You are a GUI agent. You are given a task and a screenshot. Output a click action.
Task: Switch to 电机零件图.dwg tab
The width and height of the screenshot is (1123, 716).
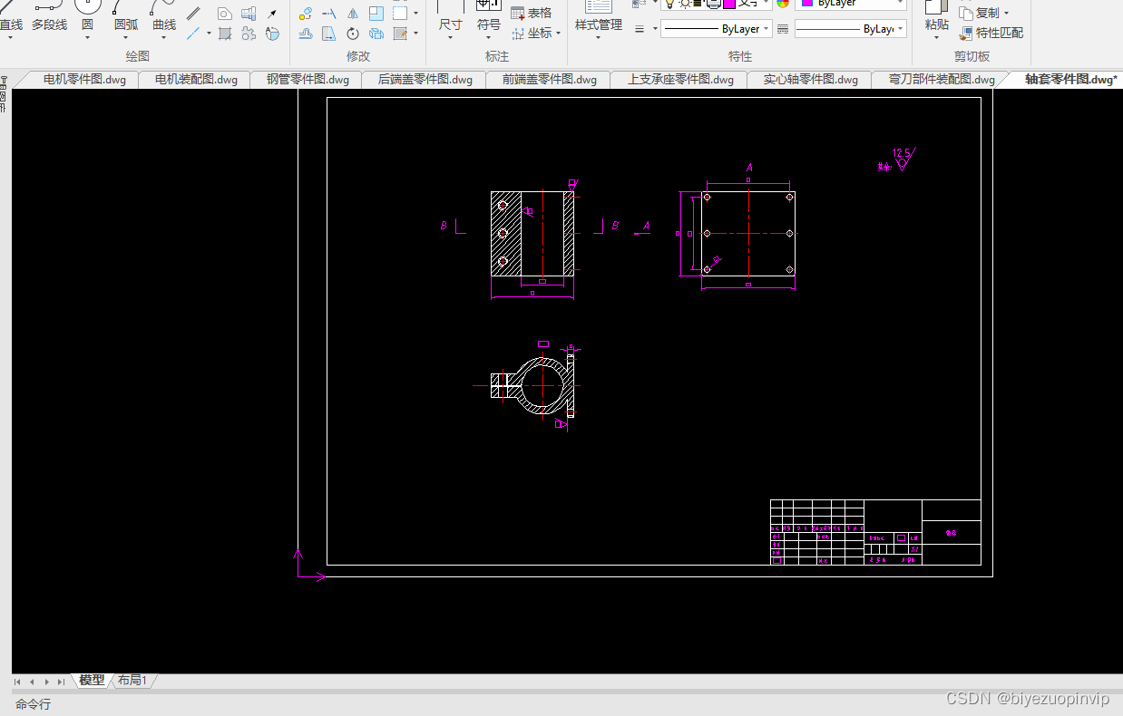(84, 80)
